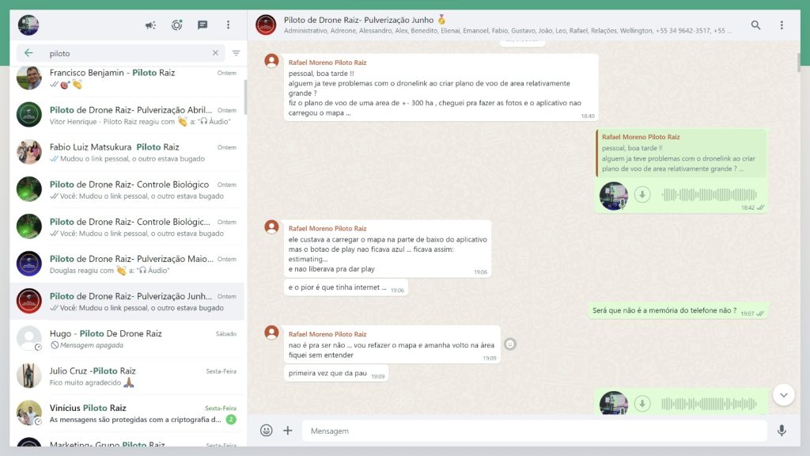Open the sidebar three-dot menu

point(229,25)
